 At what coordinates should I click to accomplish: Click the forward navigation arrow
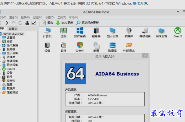[7, 23]
